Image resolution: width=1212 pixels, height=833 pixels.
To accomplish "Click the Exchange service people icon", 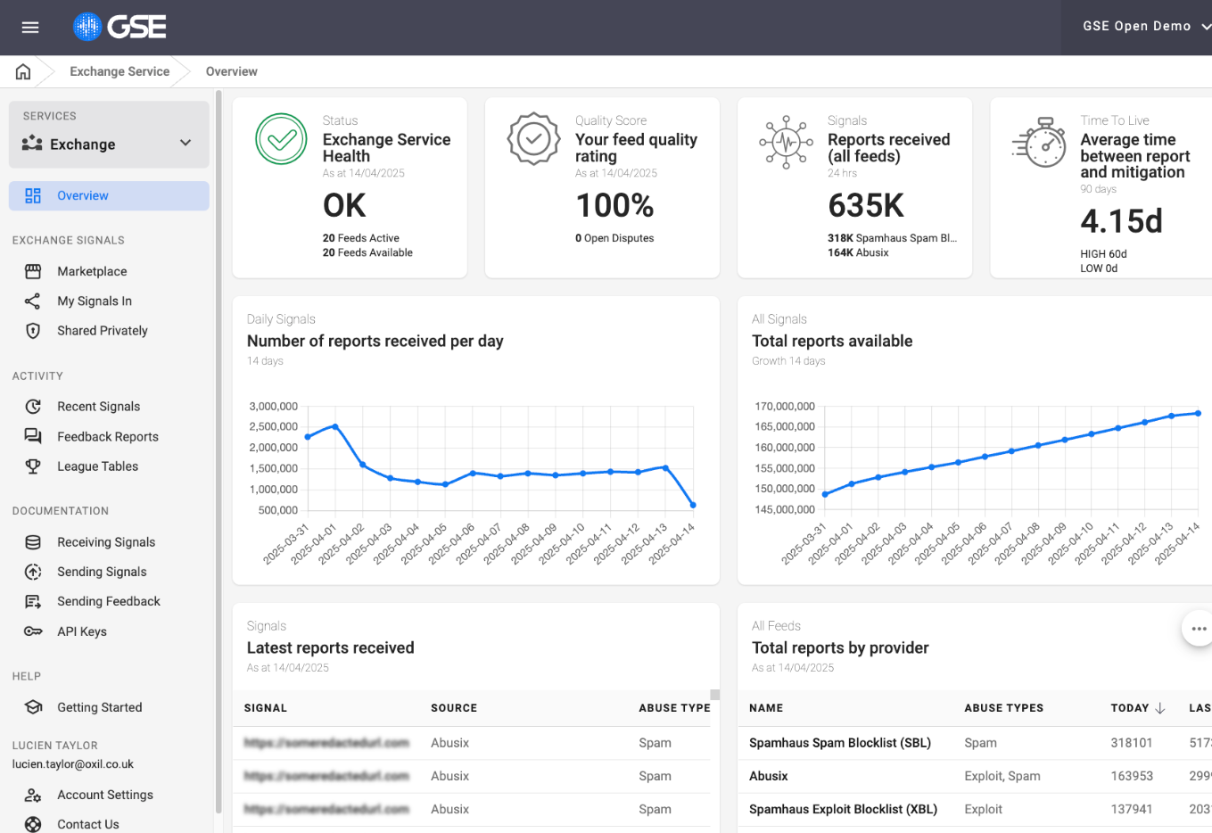I will pos(32,144).
